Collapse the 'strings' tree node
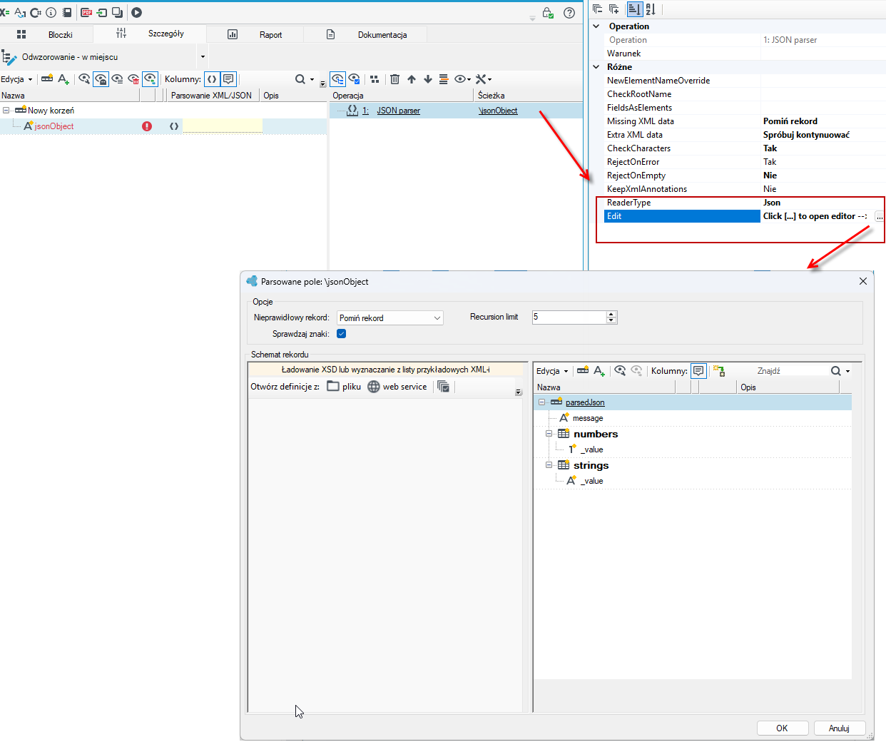The height and width of the screenshot is (742, 886). (x=549, y=465)
